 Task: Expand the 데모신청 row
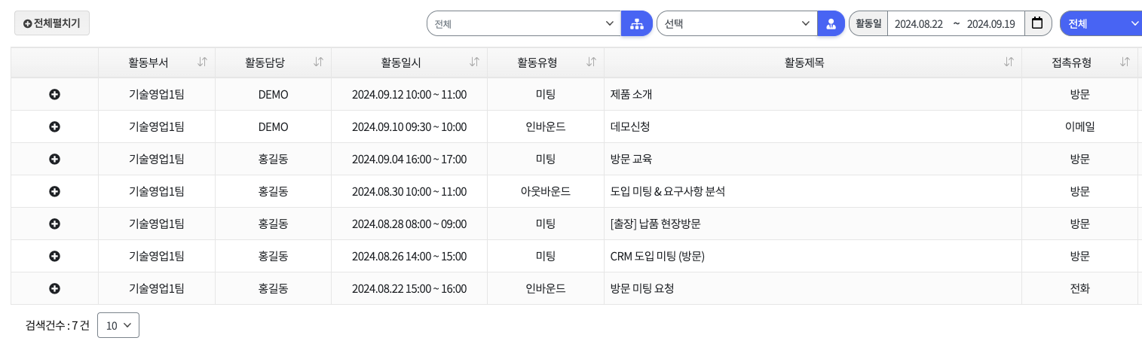pos(54,127)
